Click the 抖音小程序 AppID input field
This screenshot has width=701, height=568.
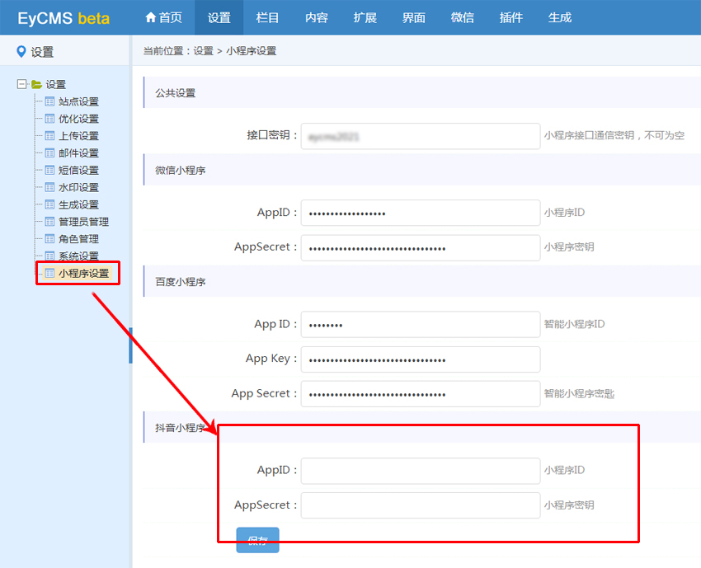coord(420,471)
